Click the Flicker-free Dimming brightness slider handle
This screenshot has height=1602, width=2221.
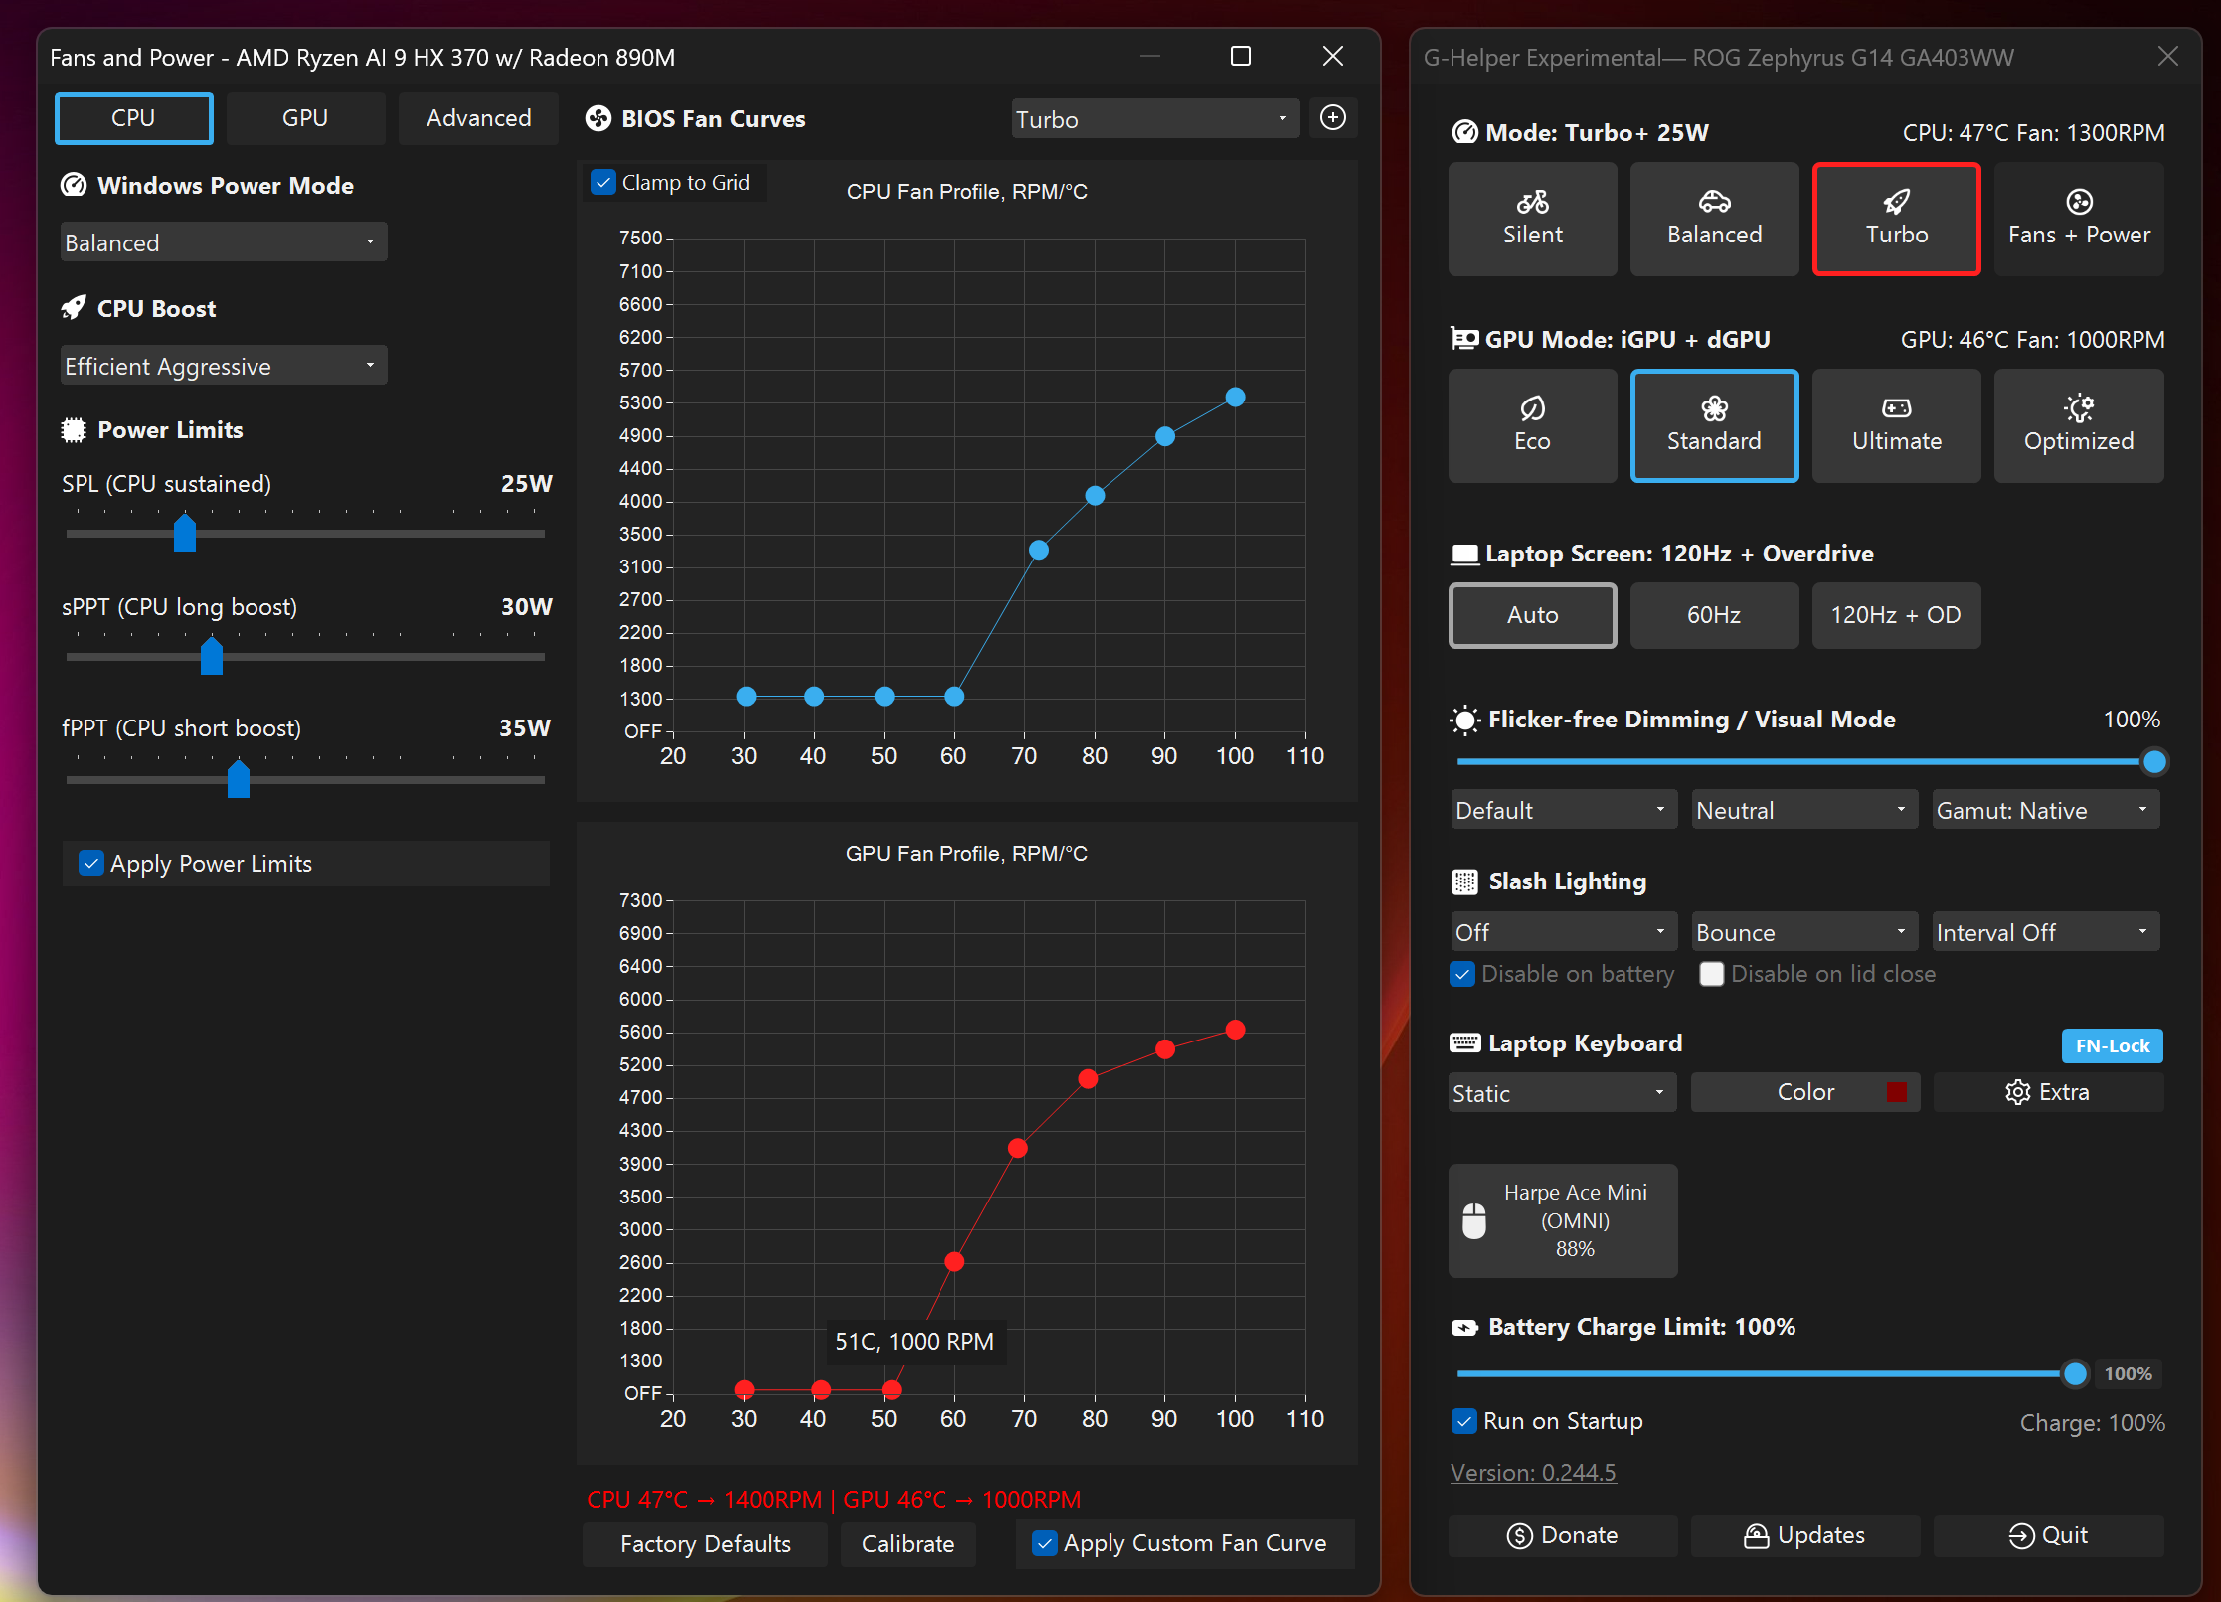pos(2153,762)
